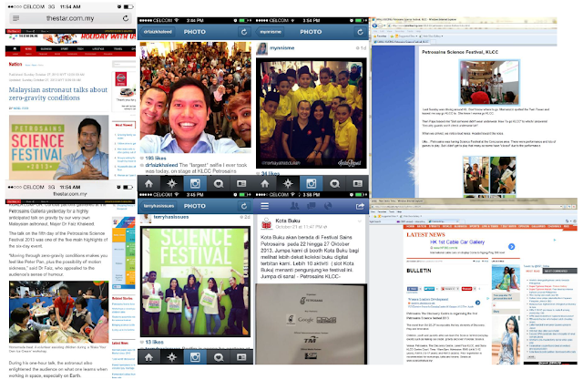This screenshot has height=380, width=583.
Task: Open the reader lines icon left of thestar.com.my
Action: click(x=15, y=18)
